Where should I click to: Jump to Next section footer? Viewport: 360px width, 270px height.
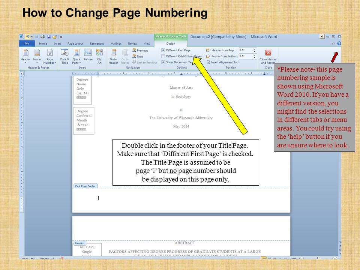137,56
